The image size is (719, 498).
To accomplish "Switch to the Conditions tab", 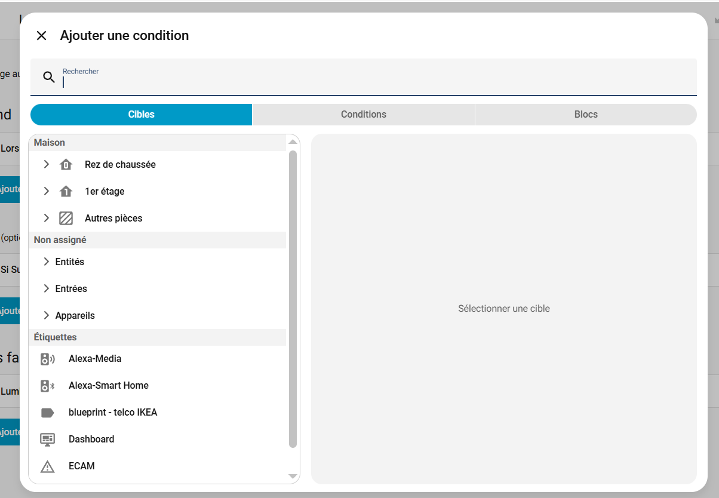I will [x=363, y=115].
